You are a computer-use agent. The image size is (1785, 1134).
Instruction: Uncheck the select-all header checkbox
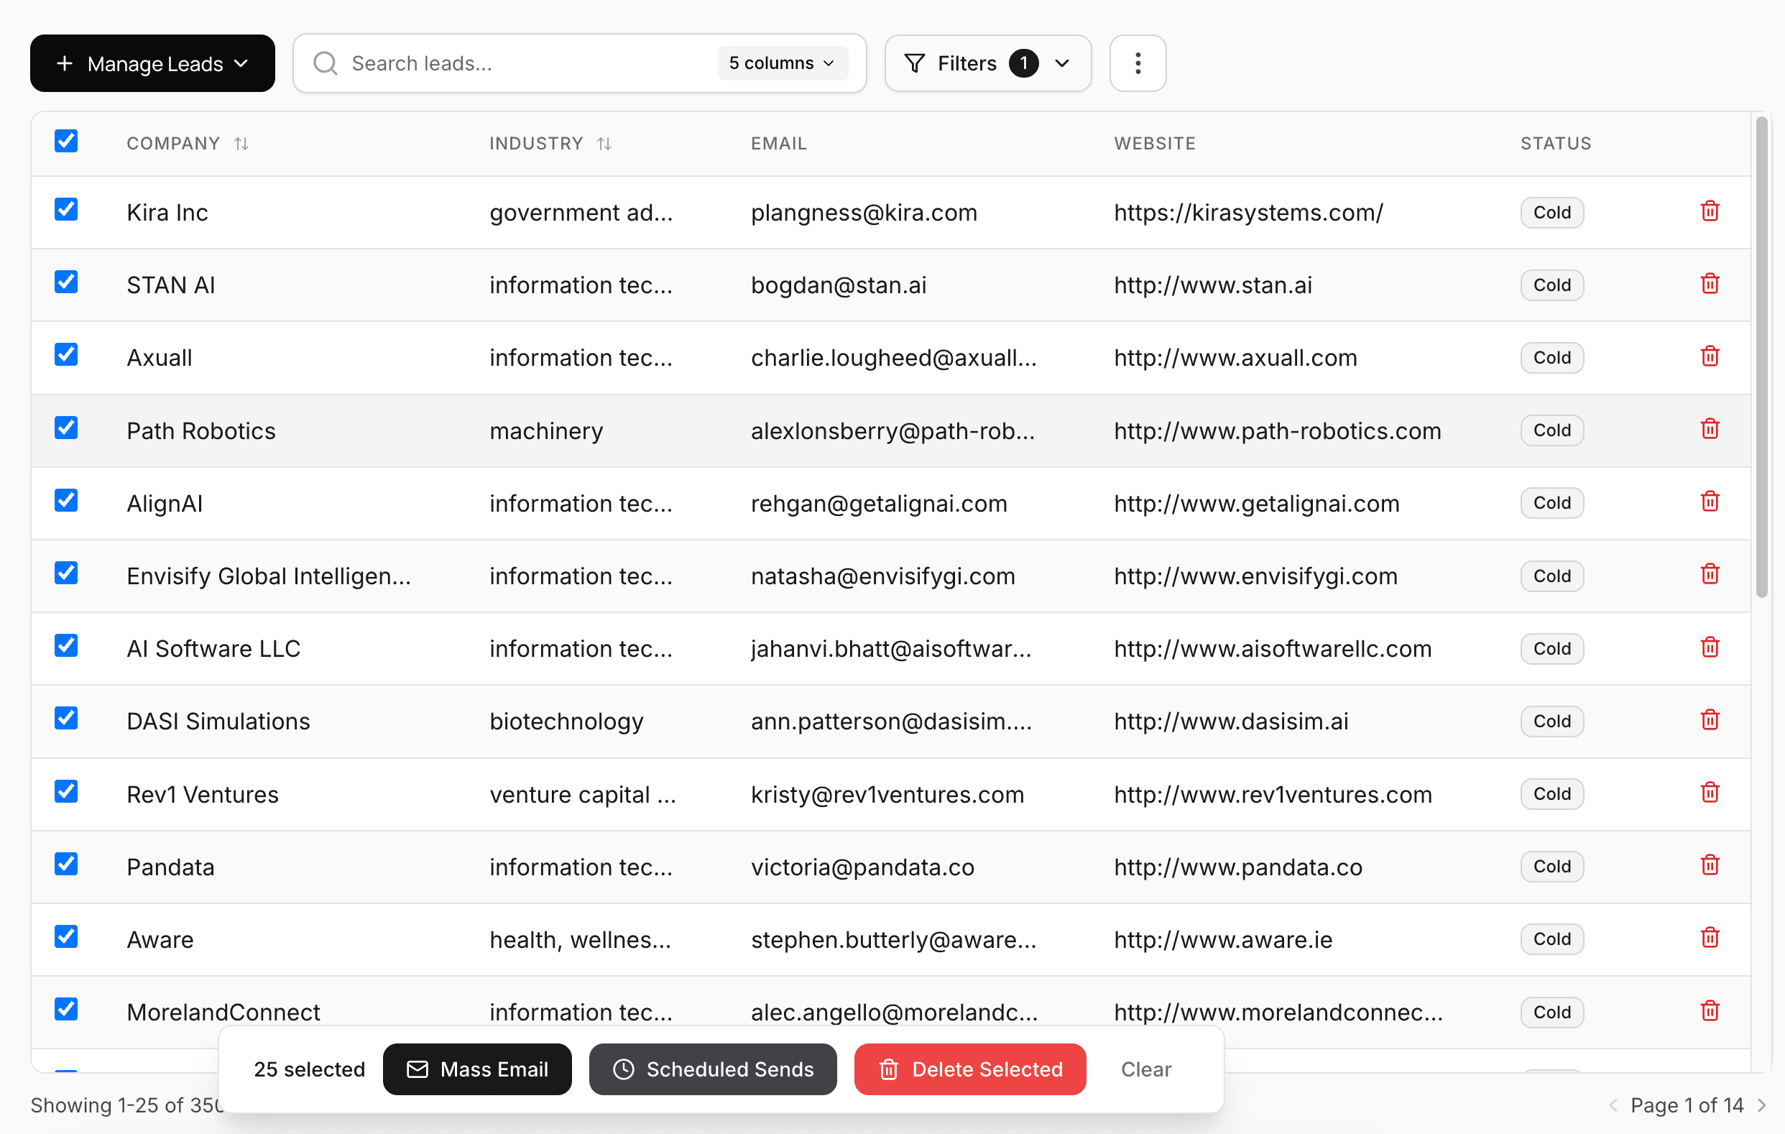(x=66, y=141)
